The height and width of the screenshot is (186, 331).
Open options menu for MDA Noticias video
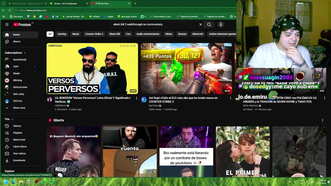325,98
